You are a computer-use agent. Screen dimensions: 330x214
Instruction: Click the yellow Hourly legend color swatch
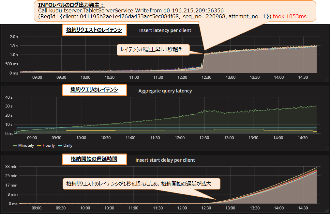tap(39, 145)
